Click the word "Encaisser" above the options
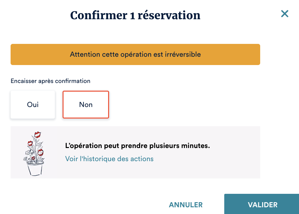 pyautogui.click(x=24, y=81)
